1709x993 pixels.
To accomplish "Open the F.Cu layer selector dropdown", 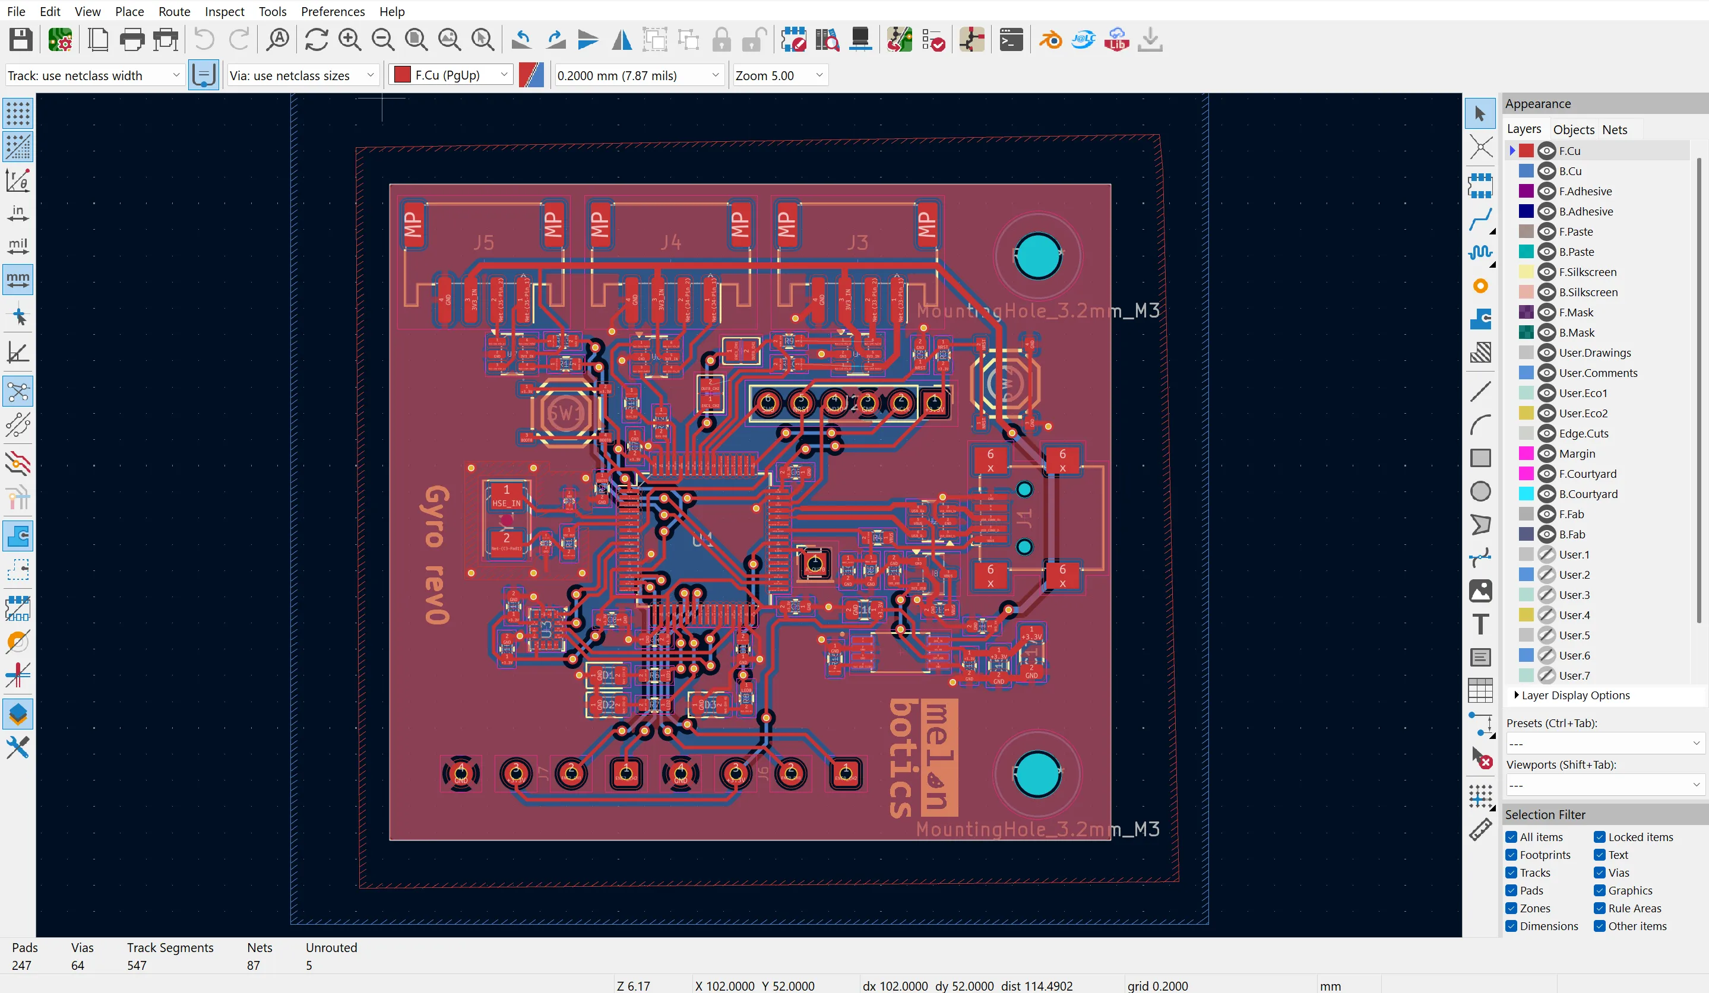I will (450, 75).
